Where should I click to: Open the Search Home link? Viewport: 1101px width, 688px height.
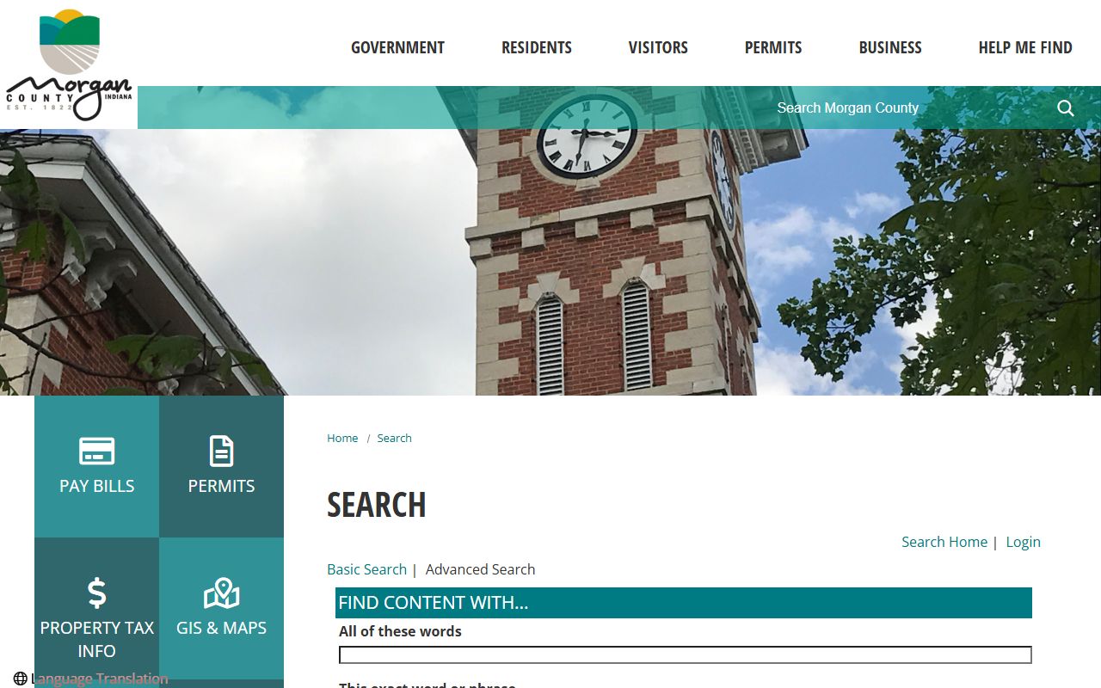click(944, 542)
